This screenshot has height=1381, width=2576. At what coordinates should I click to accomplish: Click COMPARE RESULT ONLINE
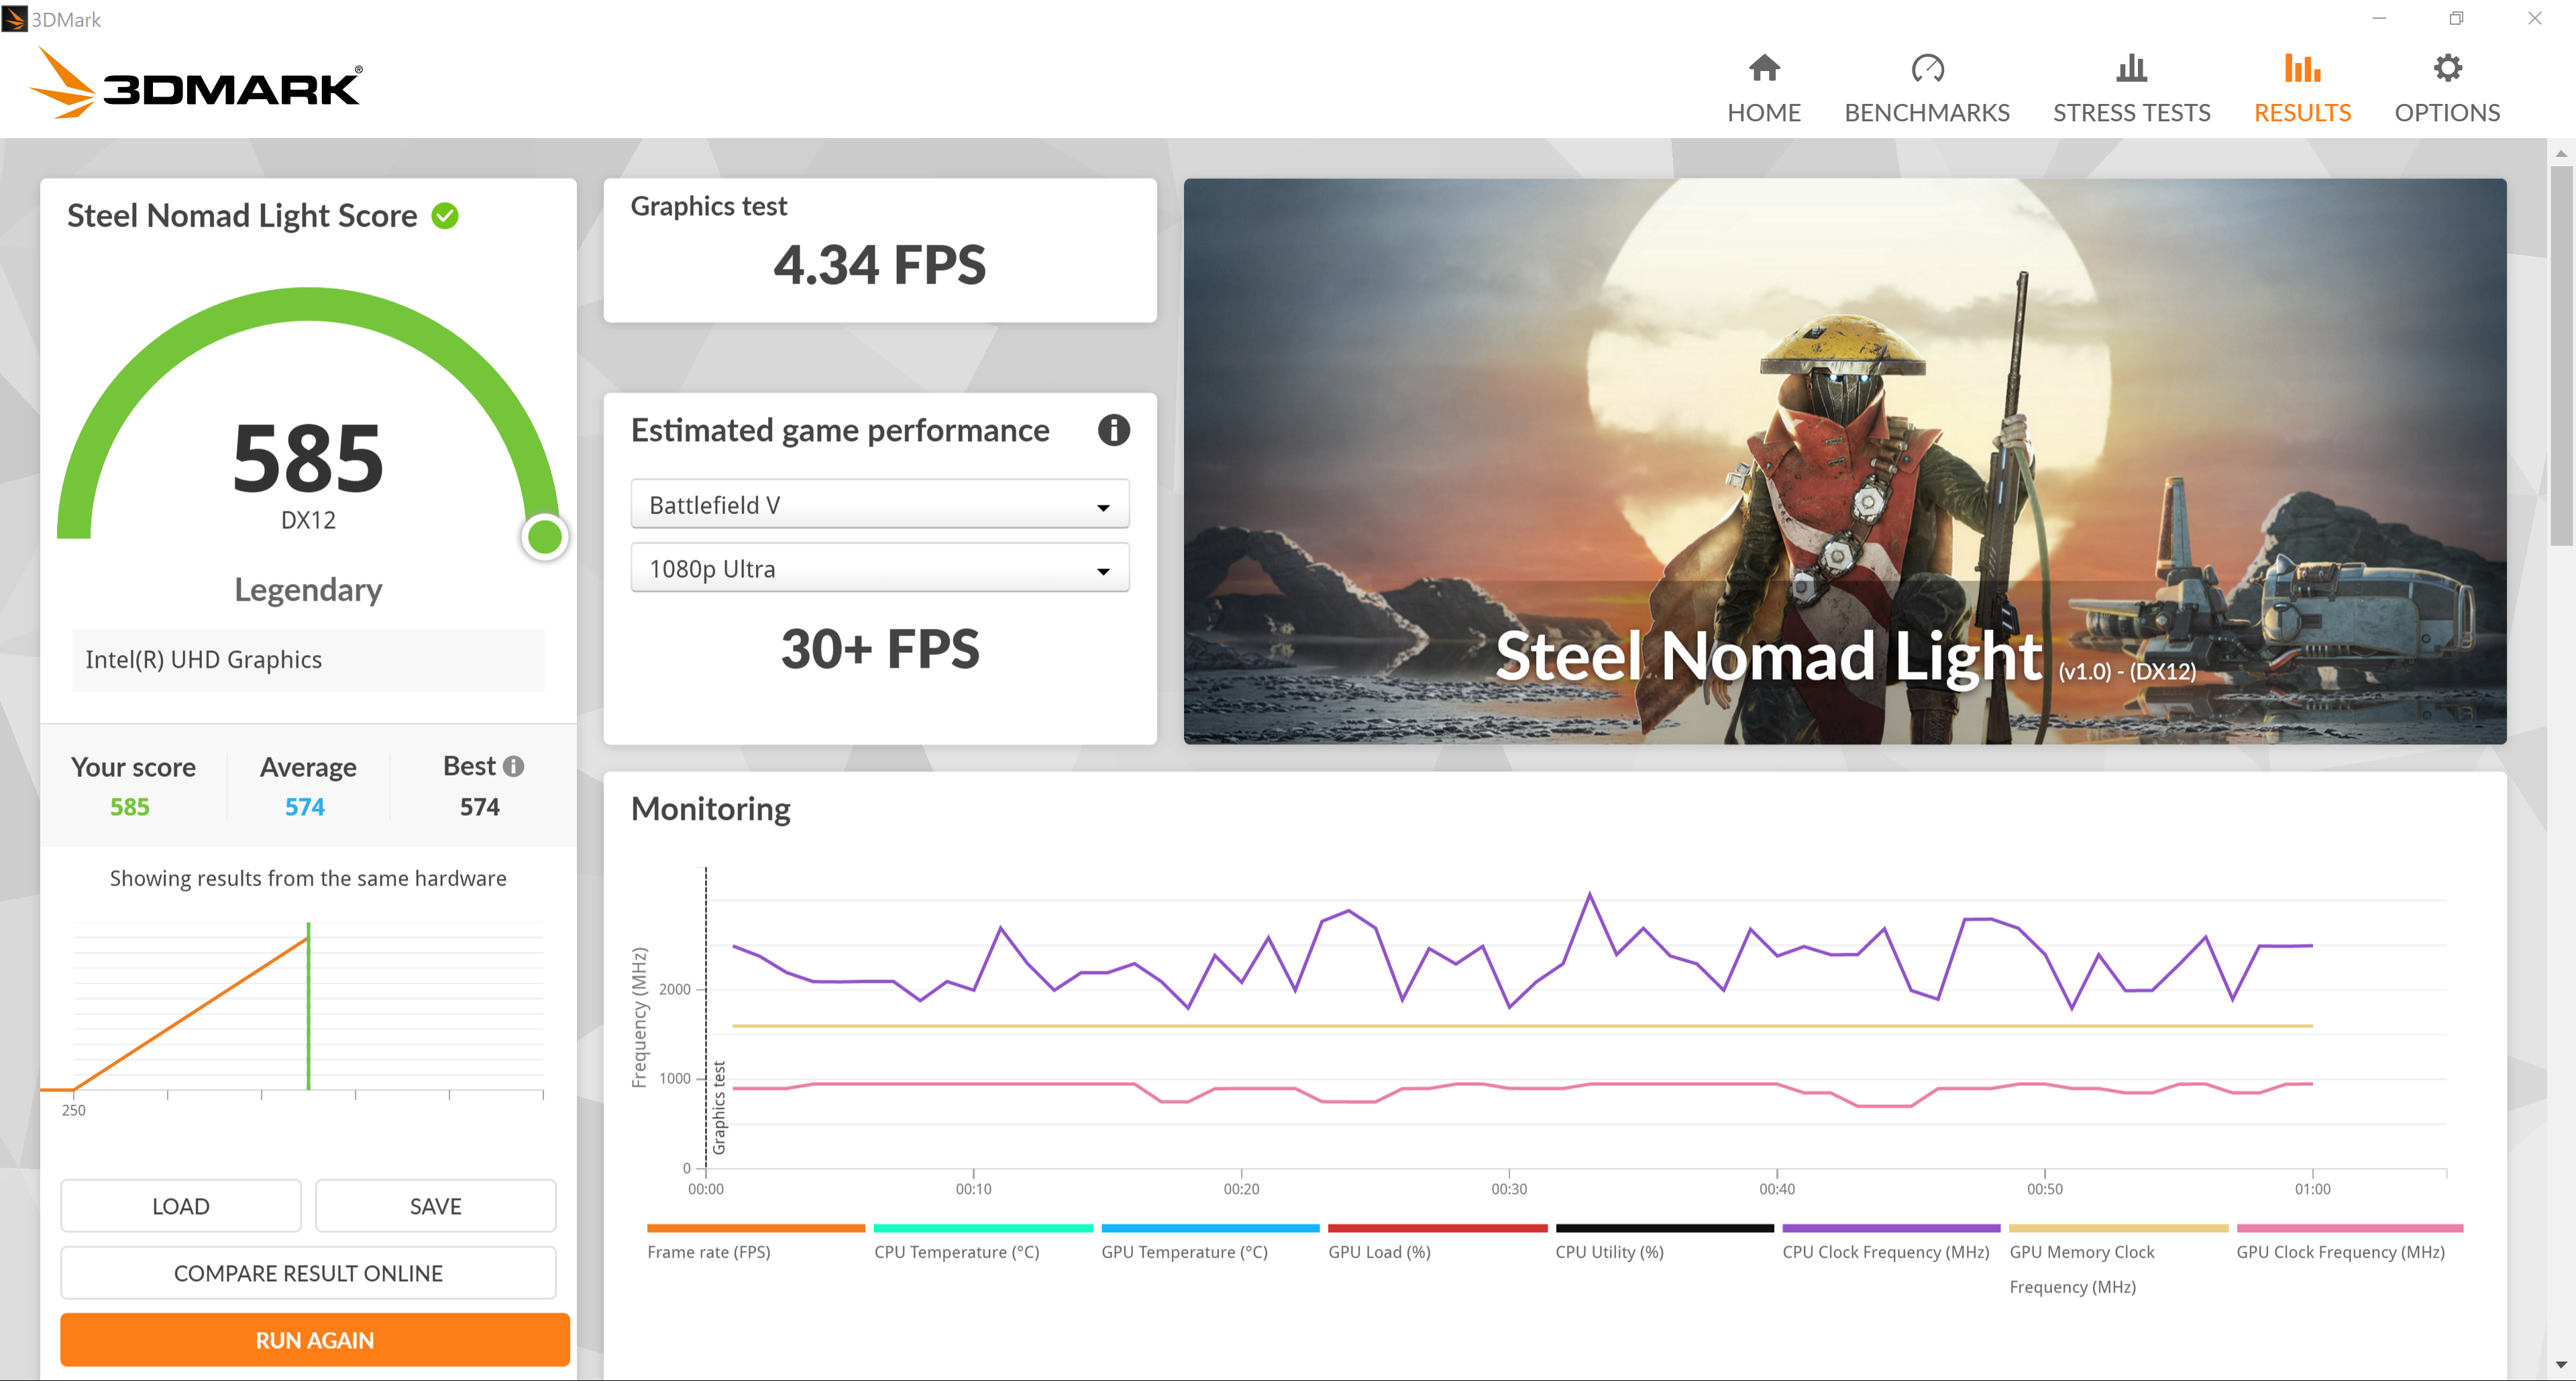pyautogui.click(x=308, y=1273)
